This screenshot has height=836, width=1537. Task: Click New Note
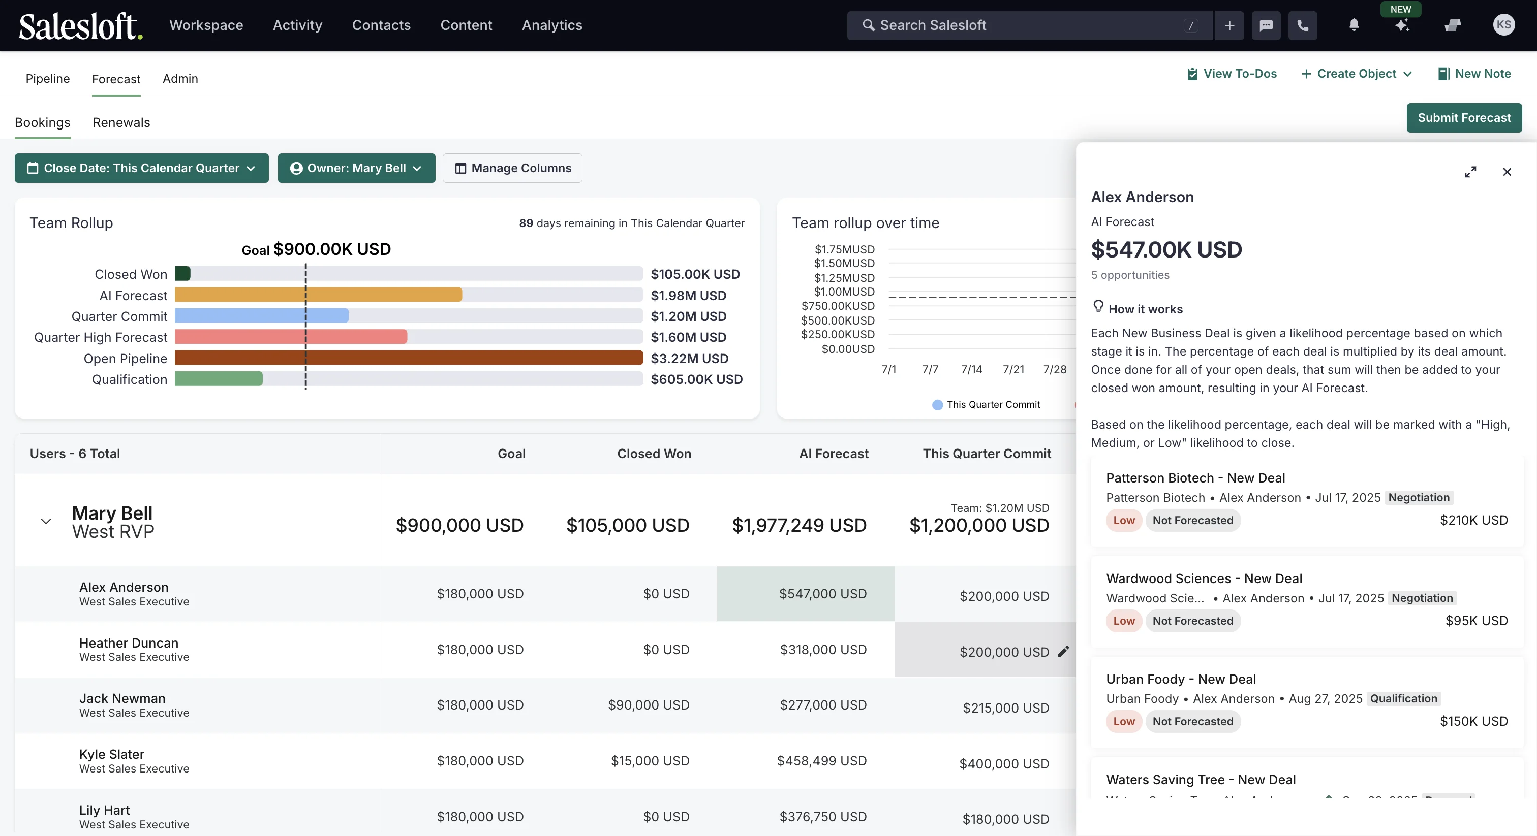1474,74
